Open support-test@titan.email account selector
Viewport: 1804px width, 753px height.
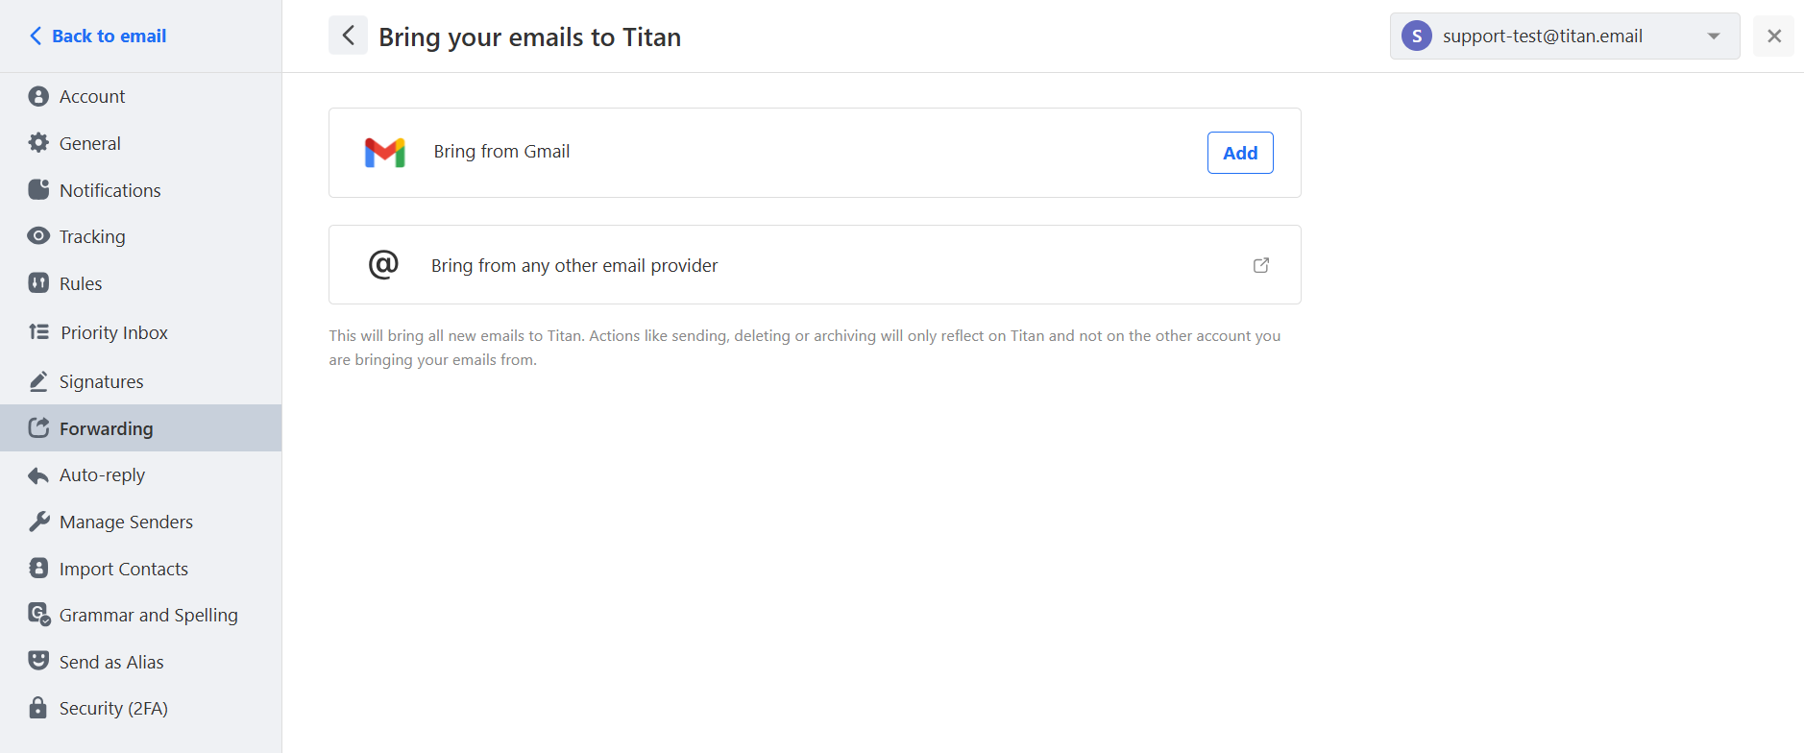[x=1565, y=36]
